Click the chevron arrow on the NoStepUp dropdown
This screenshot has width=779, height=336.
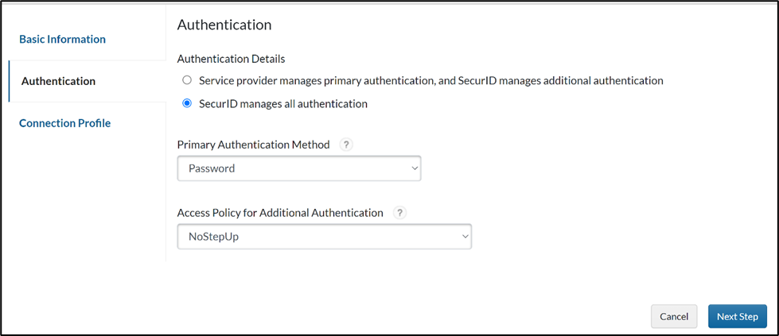[x=465, y=237]
